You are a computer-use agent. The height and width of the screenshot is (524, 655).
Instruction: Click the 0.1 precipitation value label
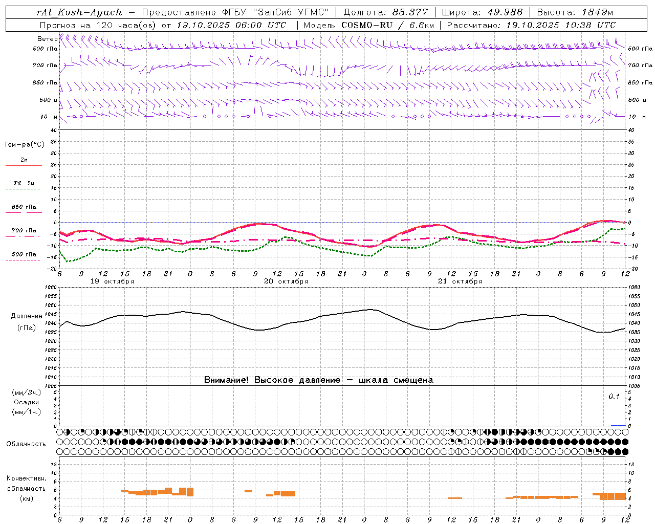pyautogui.click(x=614, y=397)
